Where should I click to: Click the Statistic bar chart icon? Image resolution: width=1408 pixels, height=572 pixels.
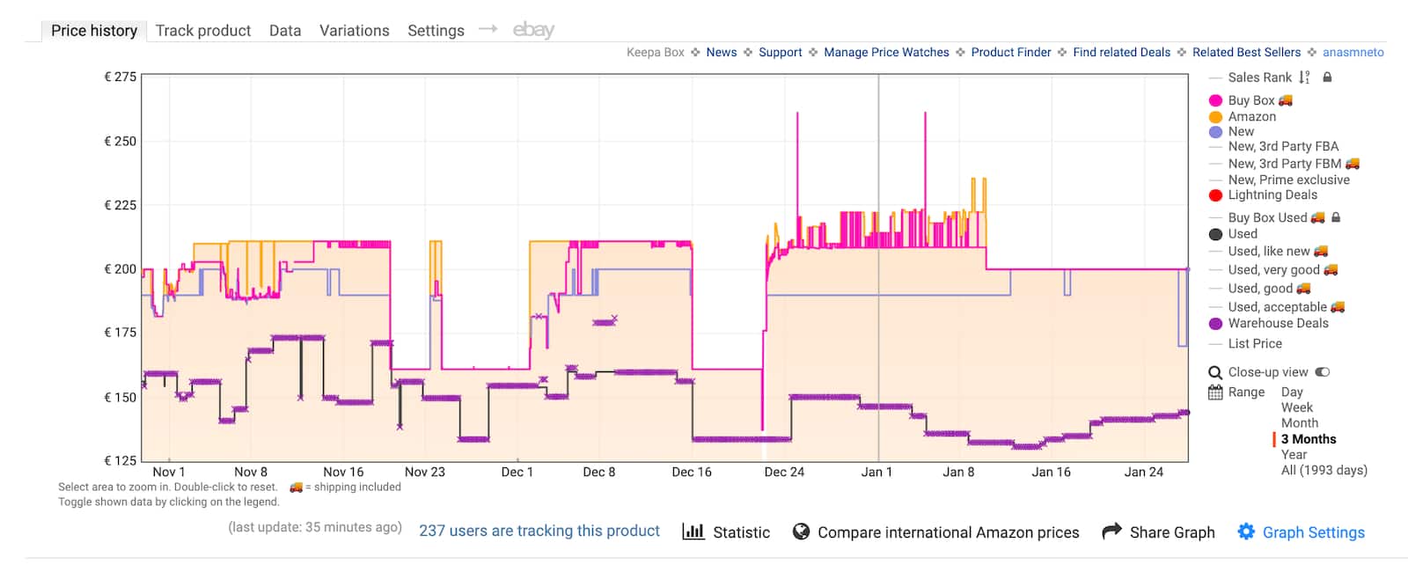(x=693, y=532)
